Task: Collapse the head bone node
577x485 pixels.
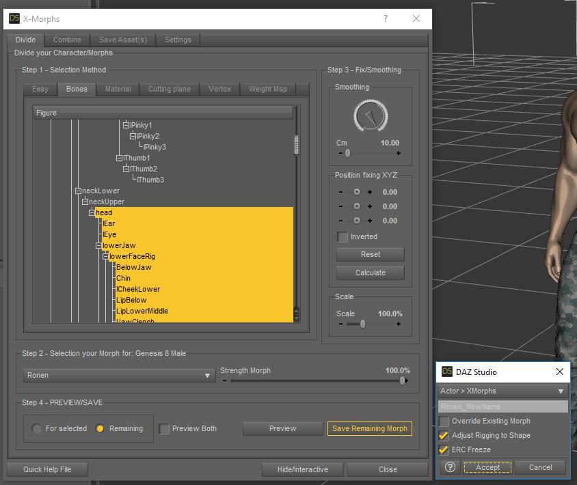Action: coord(92,212)
